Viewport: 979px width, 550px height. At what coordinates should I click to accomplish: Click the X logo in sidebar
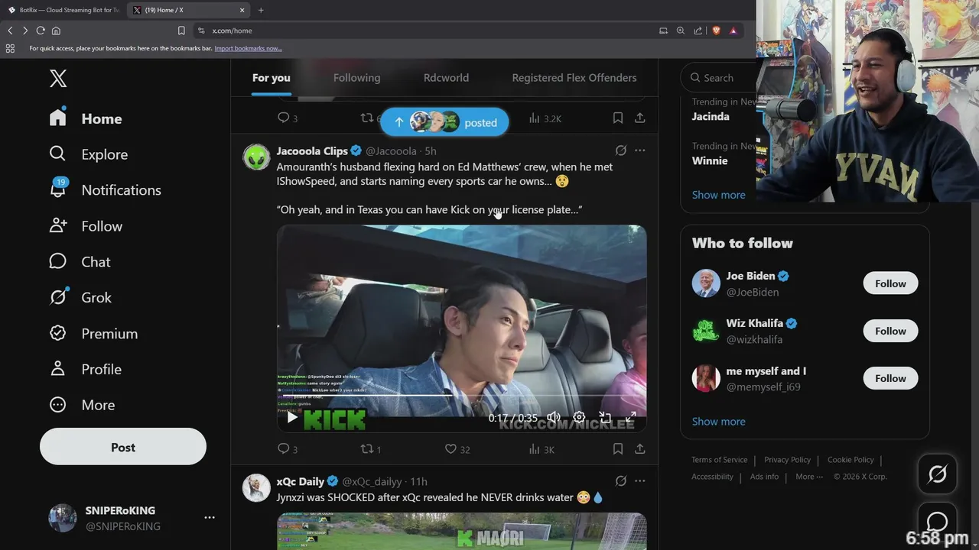click(x=58, y=78)
